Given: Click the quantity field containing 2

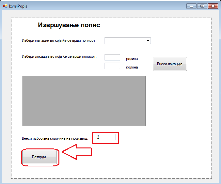Looking at the screenshot, I should pos(105,137).
